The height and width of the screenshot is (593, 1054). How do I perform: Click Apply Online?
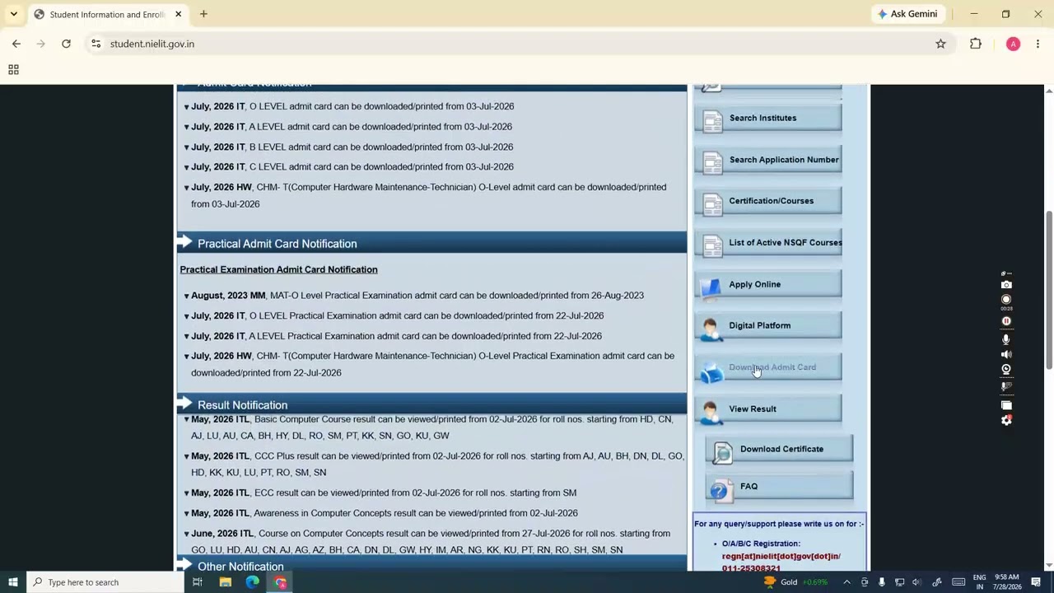[x=768, y=286]
